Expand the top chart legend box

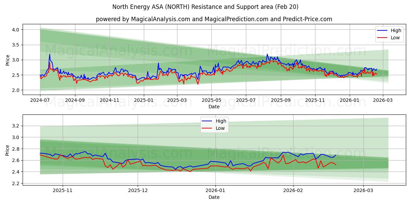pos(389,33)
